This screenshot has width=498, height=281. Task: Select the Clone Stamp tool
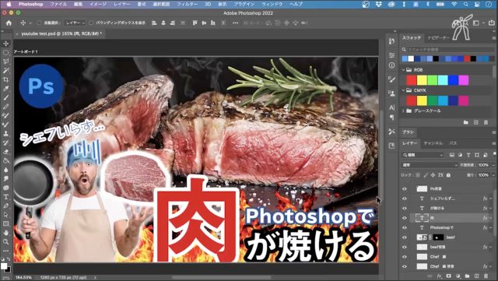(x=5, y=134)
